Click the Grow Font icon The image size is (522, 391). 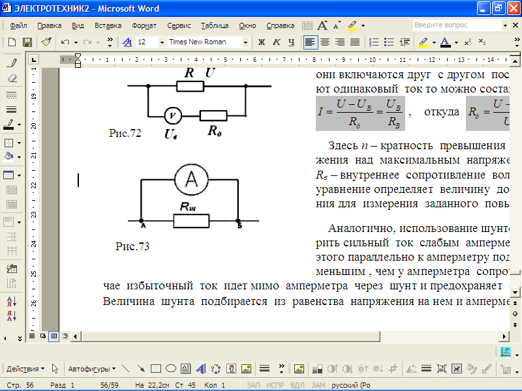tap(322, 25)
